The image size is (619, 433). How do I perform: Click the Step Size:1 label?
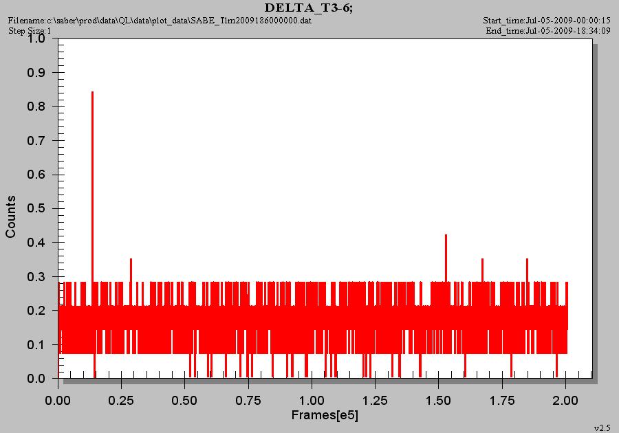tap(30, 31)
